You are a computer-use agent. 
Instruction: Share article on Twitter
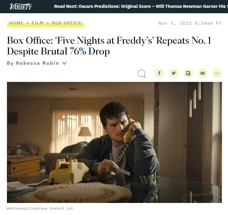point(174,73)
